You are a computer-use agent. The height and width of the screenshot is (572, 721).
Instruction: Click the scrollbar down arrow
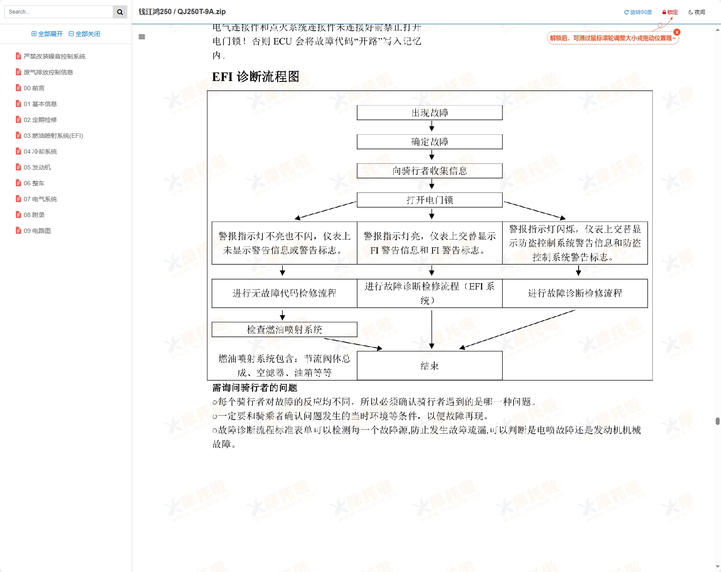(717, 567)
